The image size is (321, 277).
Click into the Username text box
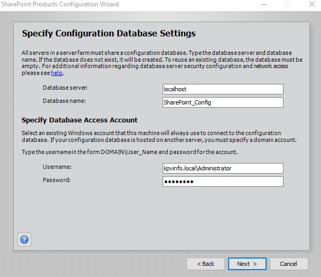223,168
